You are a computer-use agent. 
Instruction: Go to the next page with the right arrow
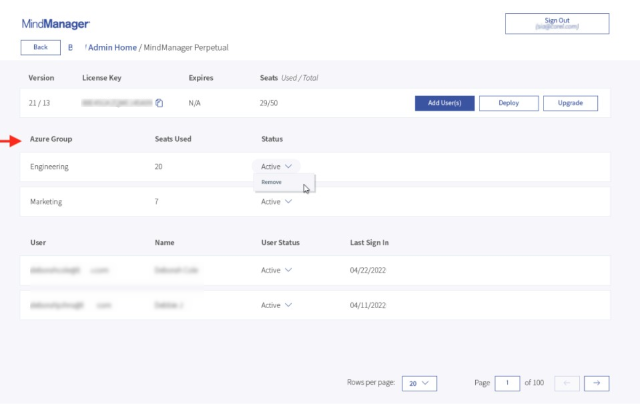click(x=597, y=383)
